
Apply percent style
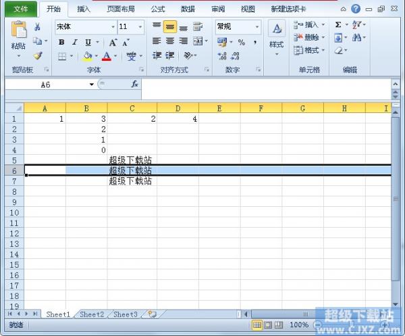click(242, 42)
